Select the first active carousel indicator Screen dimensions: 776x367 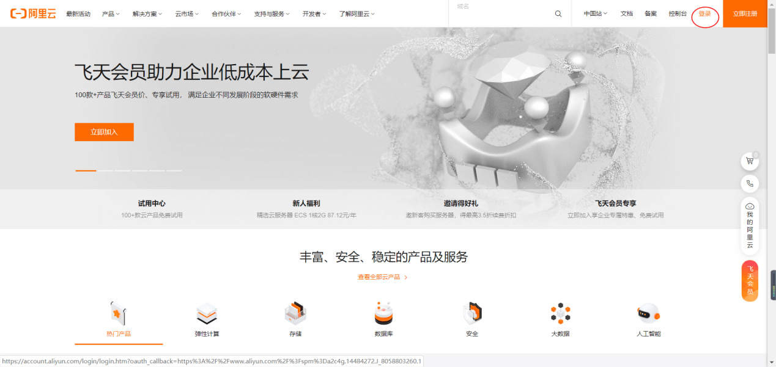click(x=86, y=170)
